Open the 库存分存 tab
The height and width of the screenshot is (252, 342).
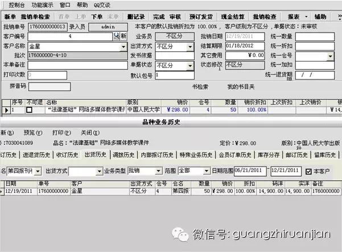(269, 155)
